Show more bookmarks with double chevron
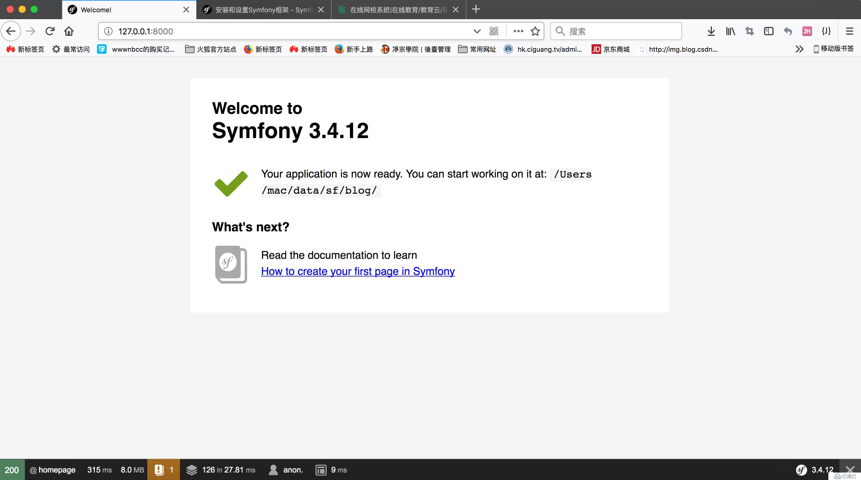 click(799, 49)
